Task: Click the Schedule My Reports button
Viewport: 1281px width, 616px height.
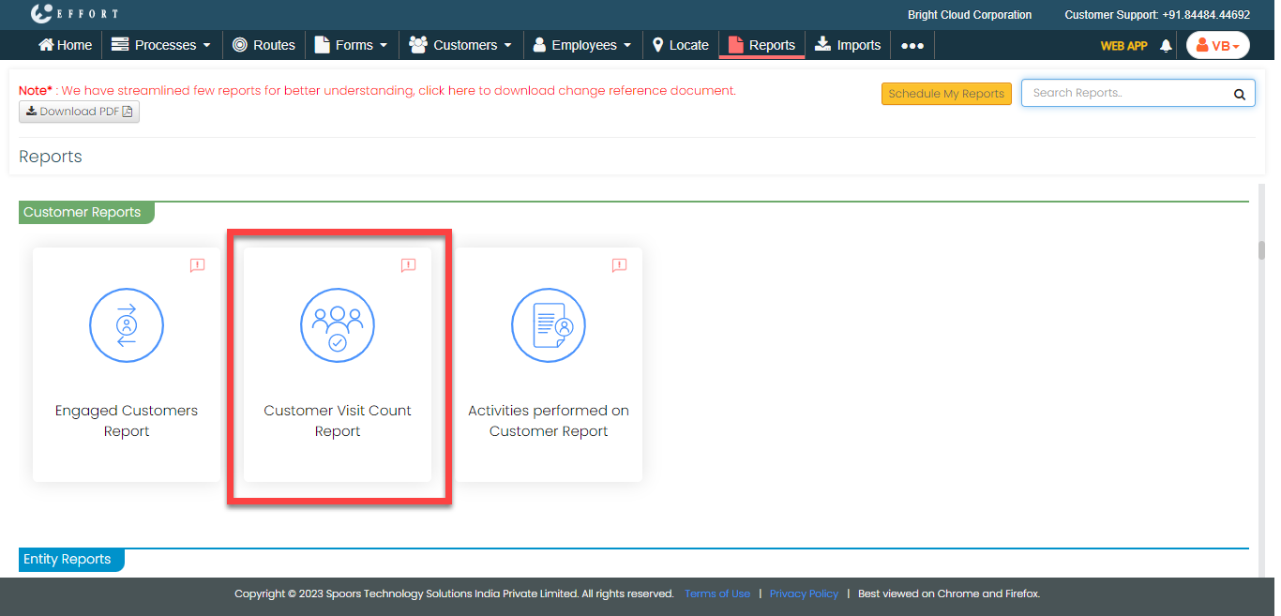Action: [x=945, y=94]
